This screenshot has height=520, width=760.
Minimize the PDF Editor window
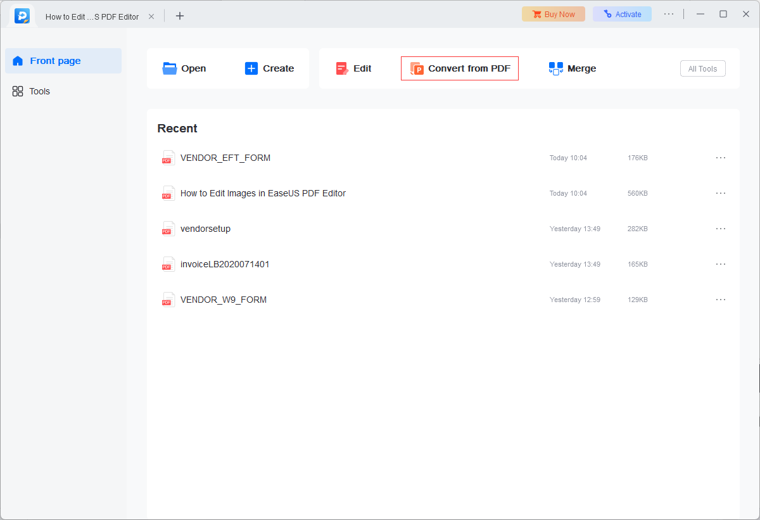(x=700, y=14)
